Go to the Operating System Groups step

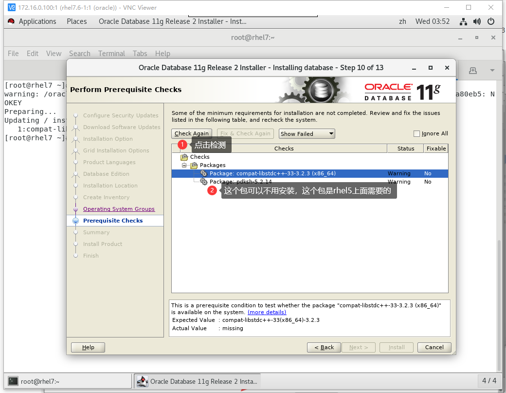(x=119, y=209)
